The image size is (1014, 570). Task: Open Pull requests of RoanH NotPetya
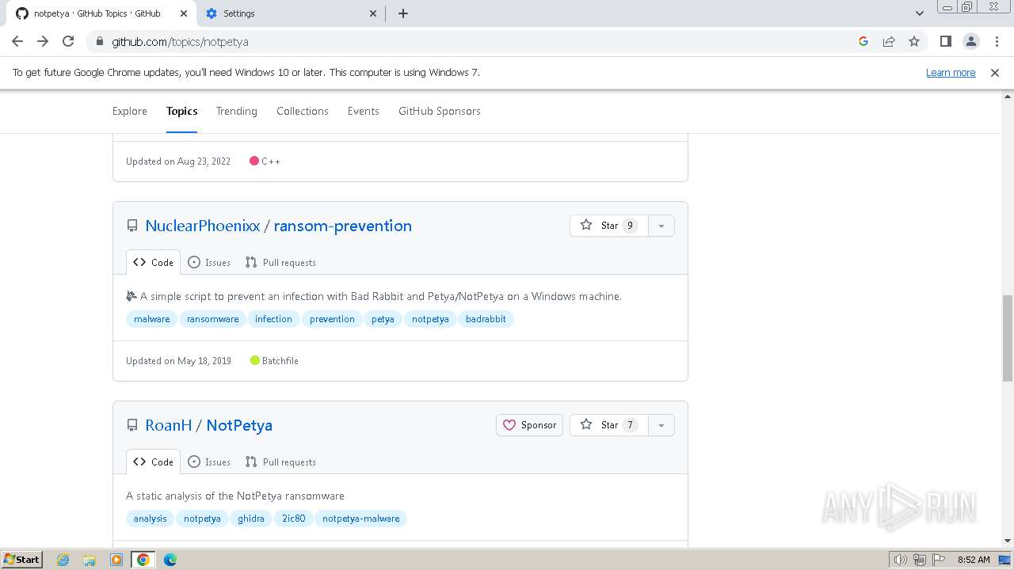coord(280,462)
